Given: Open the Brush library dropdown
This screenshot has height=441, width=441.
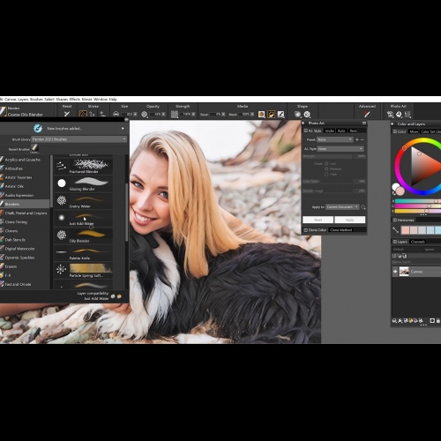Looking at the screenshot, I should (78, 139).
